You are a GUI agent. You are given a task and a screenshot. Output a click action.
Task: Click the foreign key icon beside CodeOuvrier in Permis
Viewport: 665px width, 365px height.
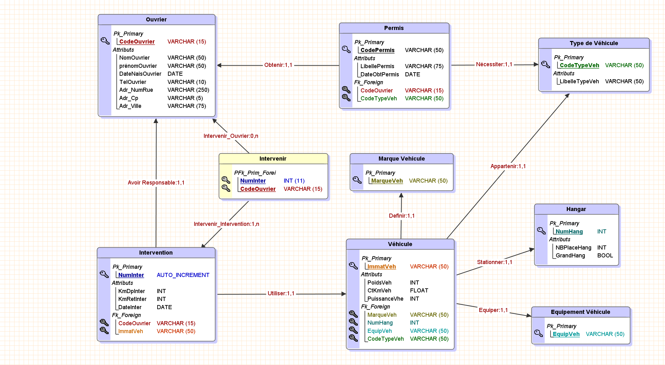[346, 90]
